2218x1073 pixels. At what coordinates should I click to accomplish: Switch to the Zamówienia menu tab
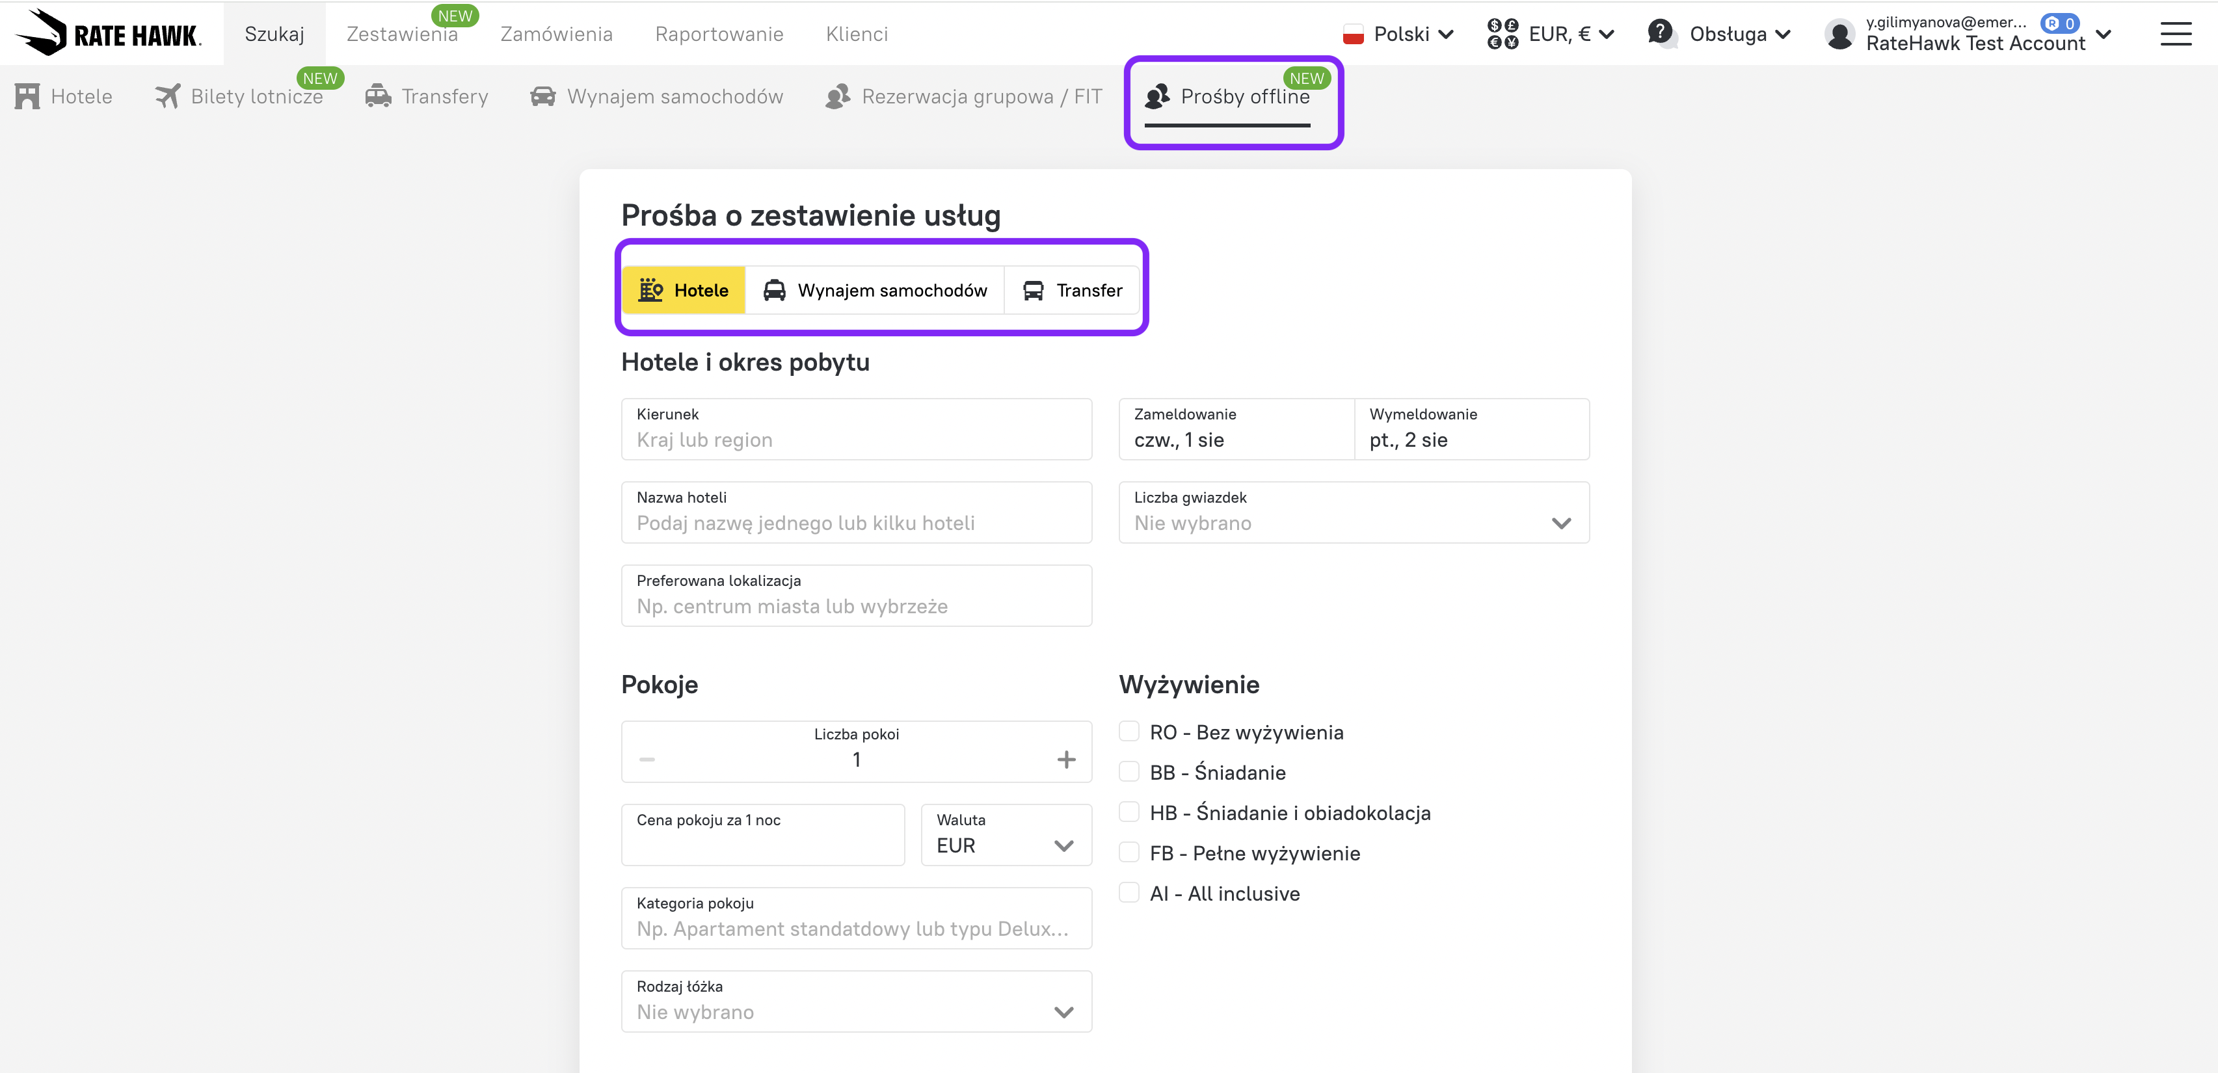[x=556, y=34]
